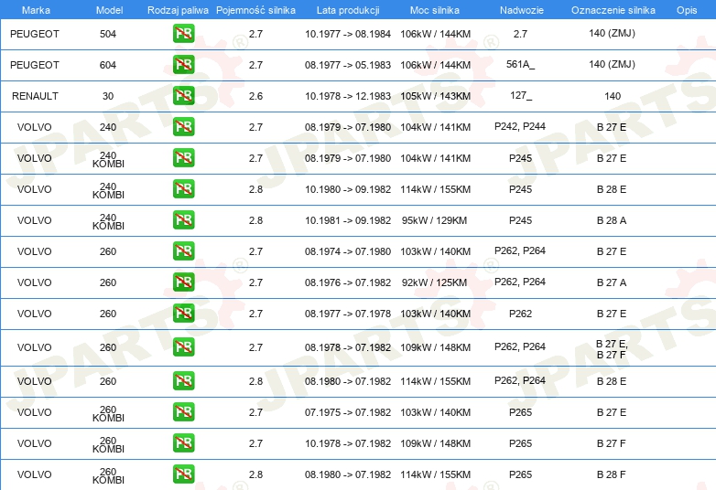Click the engine capacity value 2.6

pos(255,96)
